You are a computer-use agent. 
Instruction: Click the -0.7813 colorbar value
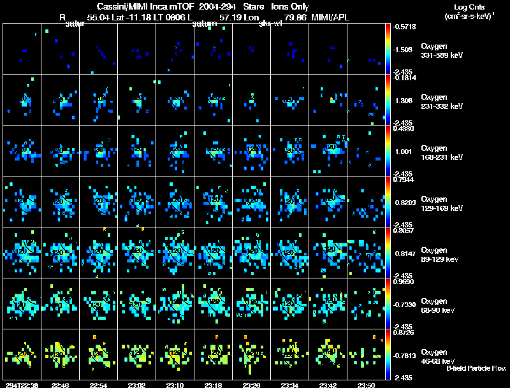click(x=404, y=356)
